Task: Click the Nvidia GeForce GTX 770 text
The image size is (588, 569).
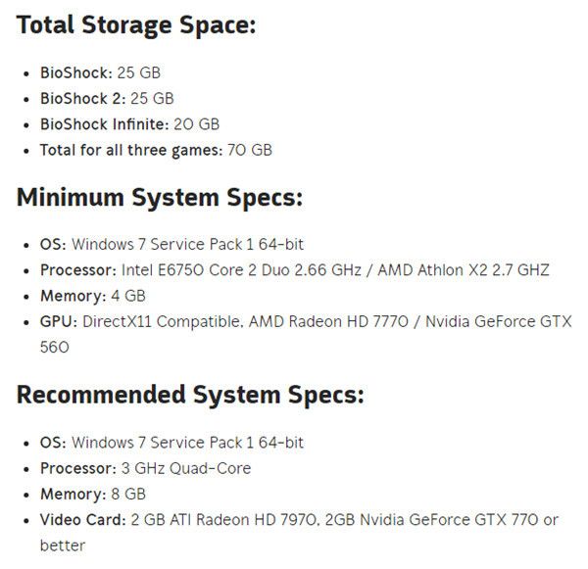Action: (x=449, y=520)
